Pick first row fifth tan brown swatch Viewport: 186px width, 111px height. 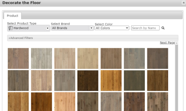(x=111, y=58)
